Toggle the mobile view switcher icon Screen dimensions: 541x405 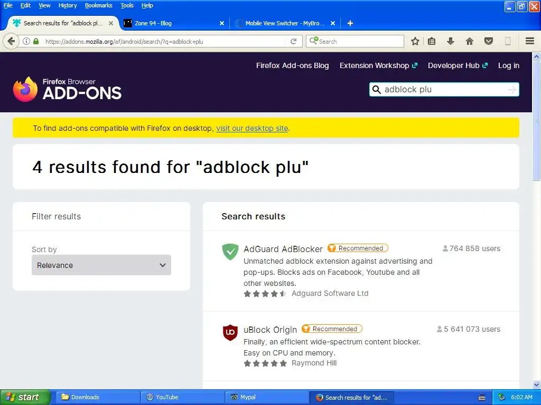pyautogui.click(x=508, y=41)
